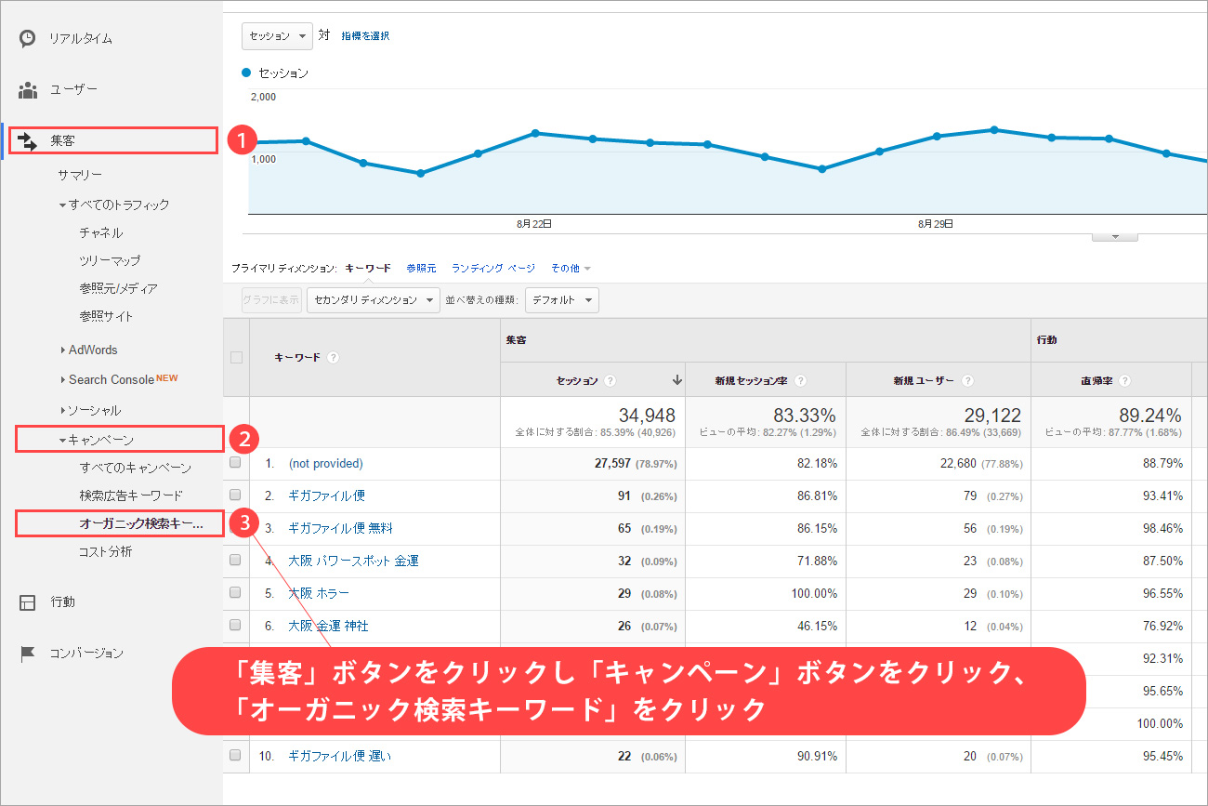1208x806 pixels.
Task: Click the chart collapse handle below graph
Action: (1116, 237)
